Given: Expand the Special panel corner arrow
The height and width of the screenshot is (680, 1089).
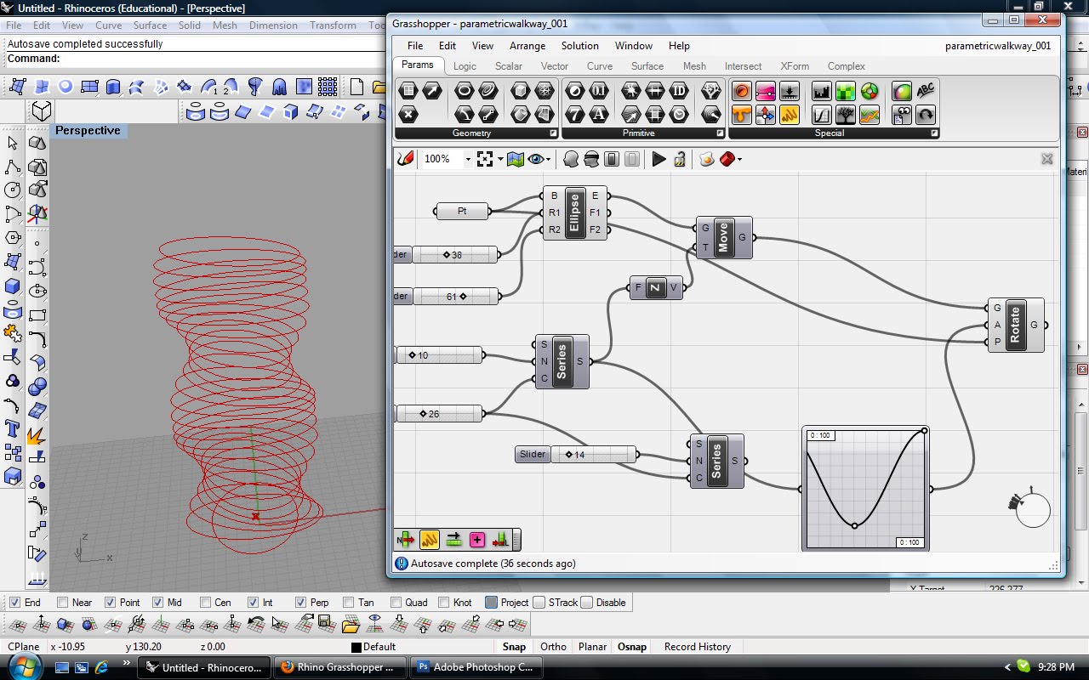Looking at the screenshot, I should click(935, 133).
